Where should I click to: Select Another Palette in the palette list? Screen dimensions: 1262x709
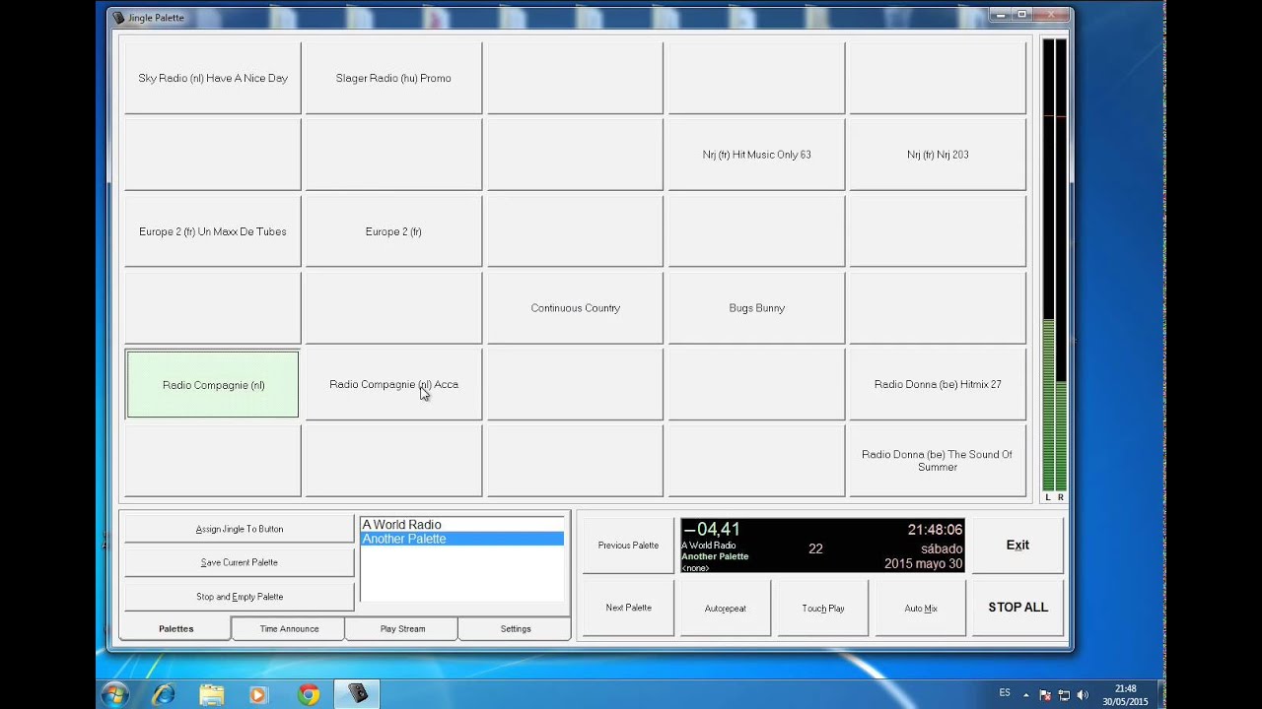pos(462,539)
